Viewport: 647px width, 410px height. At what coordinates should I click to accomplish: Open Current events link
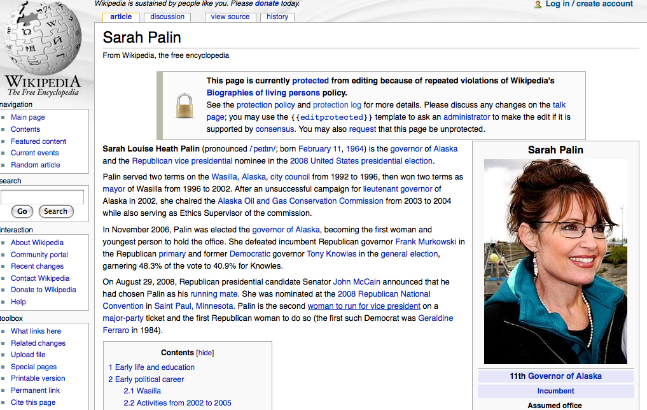[x=34, y=153]
